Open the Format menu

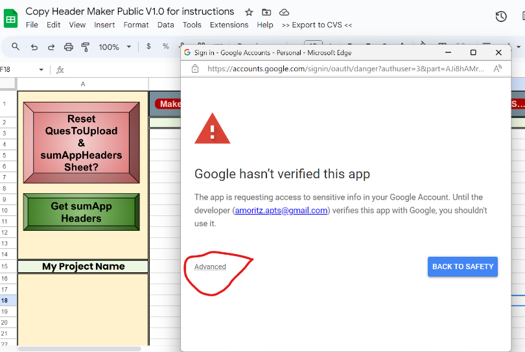136,25
